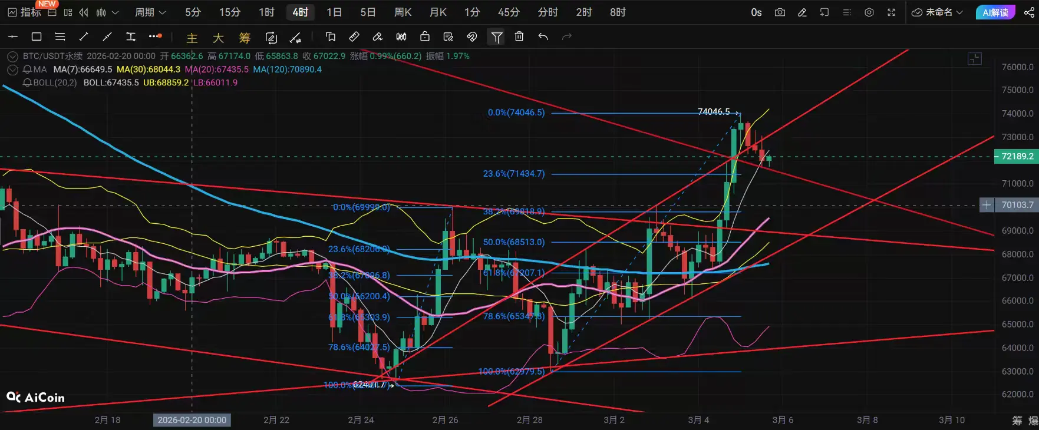Select the 月K monthly timeframe
1039x430 pixels.
coord(438,12)
